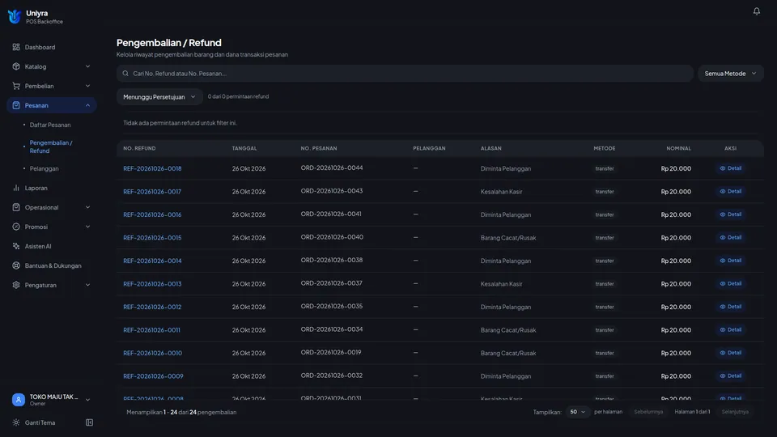Click the Asisten AI sparkle icon
Image resolution: width=777 pixels, height=437 pixels.
point(16,246)
